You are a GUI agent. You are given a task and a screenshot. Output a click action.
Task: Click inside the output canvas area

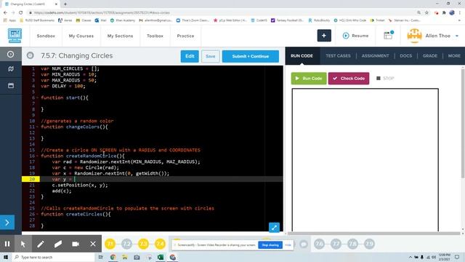pyautogui.click(x=365, y=160)
